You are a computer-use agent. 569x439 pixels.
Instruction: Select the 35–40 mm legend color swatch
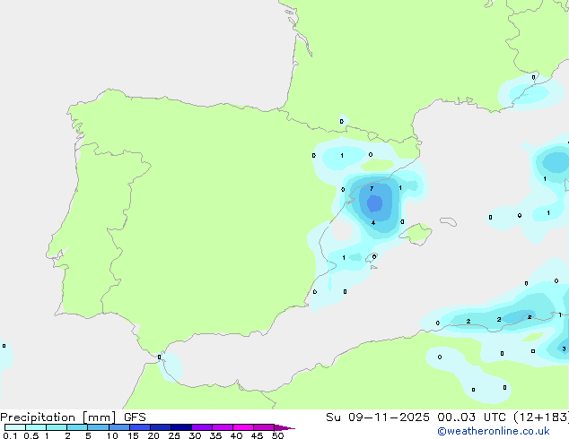(223, 427)
